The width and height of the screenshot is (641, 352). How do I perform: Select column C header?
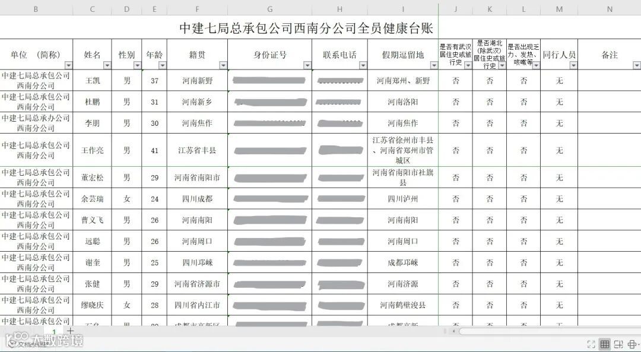[93, 9]
